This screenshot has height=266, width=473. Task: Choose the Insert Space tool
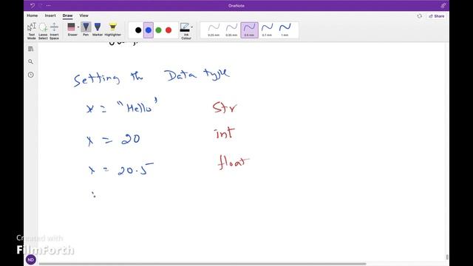[x=54, y=31]
